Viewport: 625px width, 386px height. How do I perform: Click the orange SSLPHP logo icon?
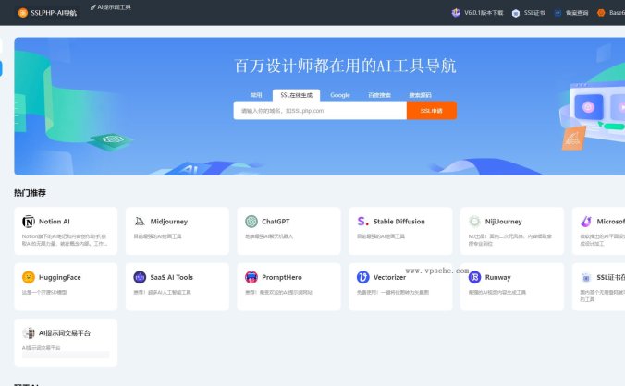23,13
